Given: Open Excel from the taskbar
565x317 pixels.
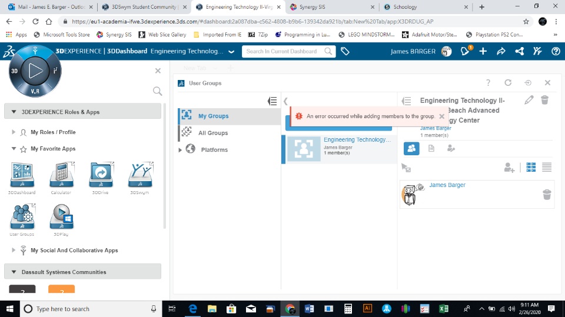Looking at the screenshot, I should (444, 309).
